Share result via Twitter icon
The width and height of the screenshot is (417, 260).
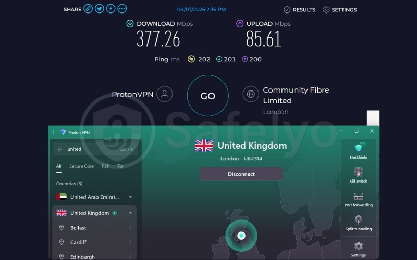pos(100,9)
